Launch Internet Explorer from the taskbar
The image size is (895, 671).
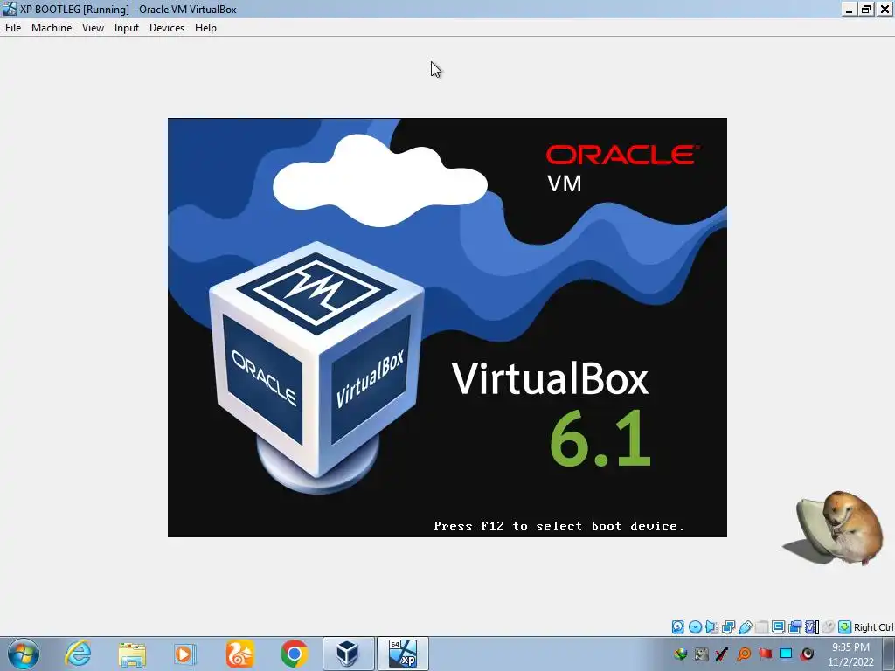pyautogui.click(x=78, y=654)
